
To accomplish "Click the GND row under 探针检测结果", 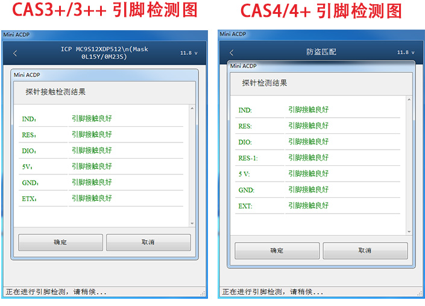I will coord(317,190).
